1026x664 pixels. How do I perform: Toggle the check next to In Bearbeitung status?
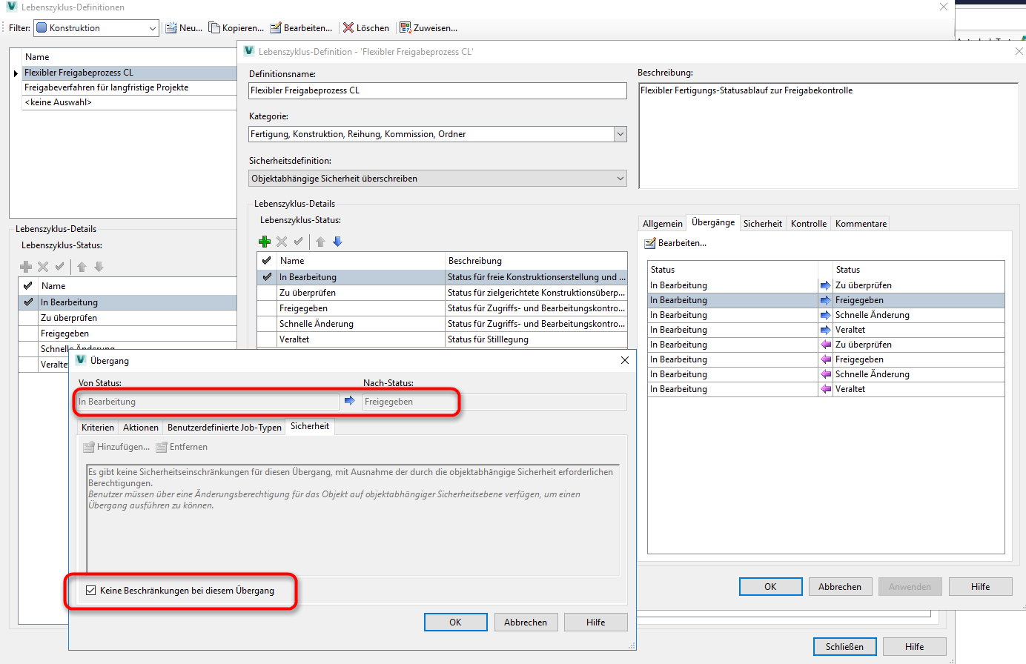267,276
